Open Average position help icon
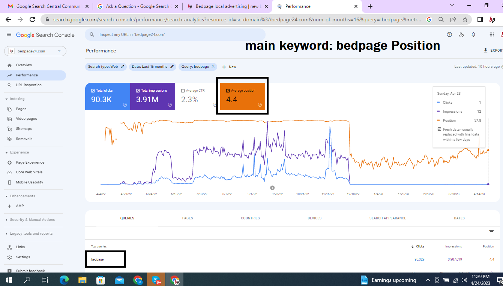The height and width of the screenshot is (286, 503). coord(260,105)
